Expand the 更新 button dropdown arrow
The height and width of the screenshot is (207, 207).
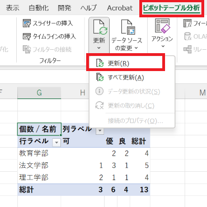pyautogui.click(x=99, y=48)
